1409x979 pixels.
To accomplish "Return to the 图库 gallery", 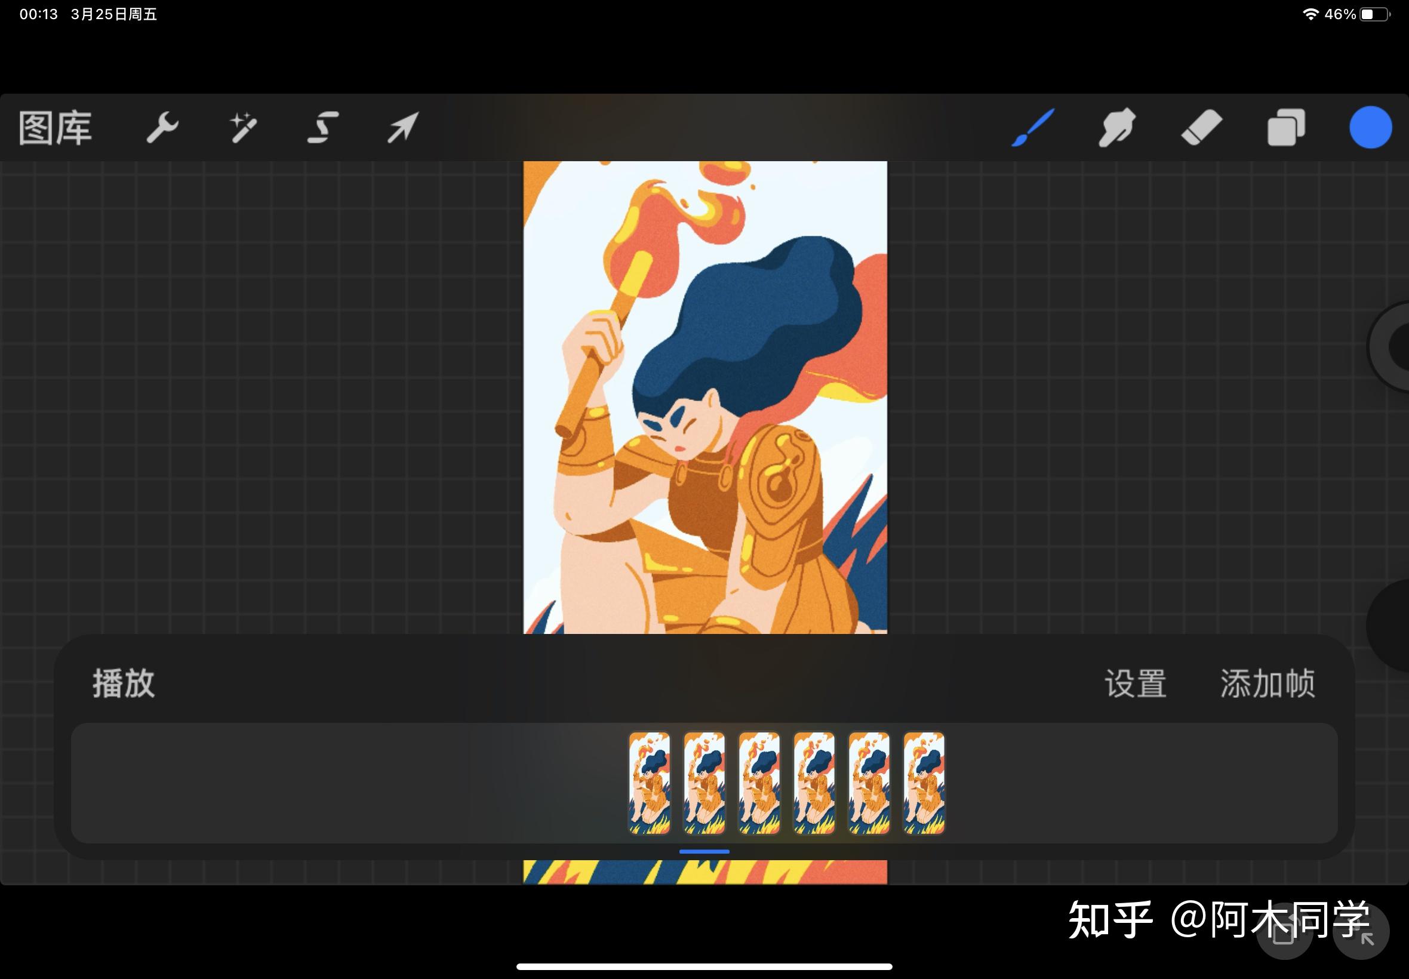I will coord(55,128).
